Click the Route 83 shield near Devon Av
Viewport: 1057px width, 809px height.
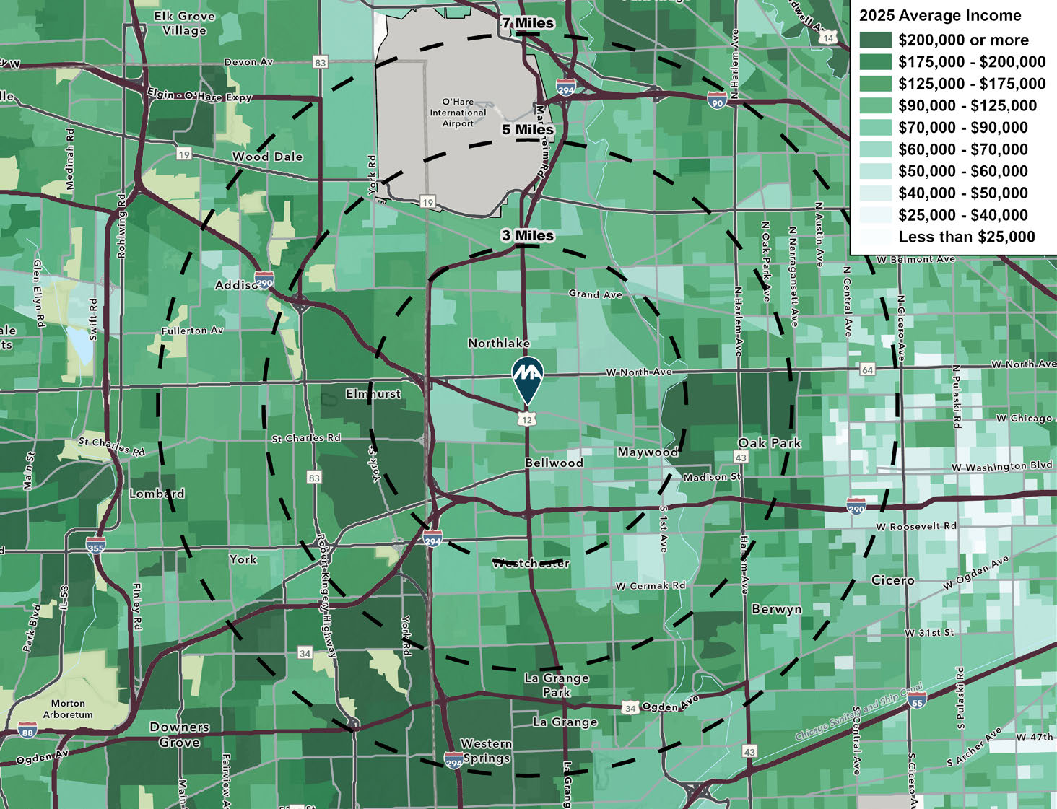[x=320, y=62]
